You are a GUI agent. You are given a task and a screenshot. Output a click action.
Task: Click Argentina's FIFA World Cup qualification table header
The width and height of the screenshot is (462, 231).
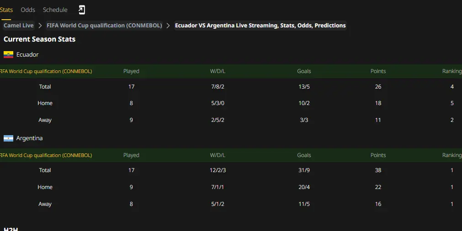[46, 155]
